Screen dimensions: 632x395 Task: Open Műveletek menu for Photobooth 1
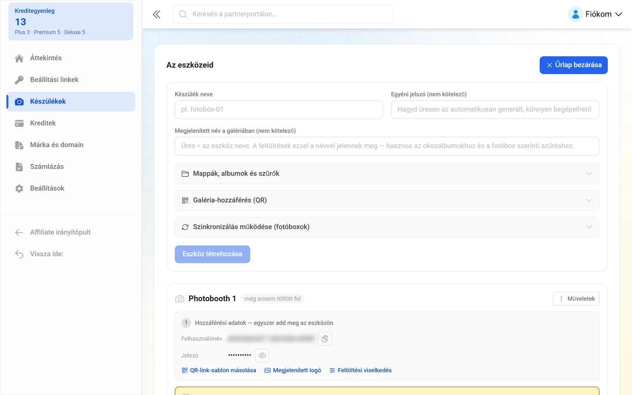pyautogui.click(x=576, y=299)
